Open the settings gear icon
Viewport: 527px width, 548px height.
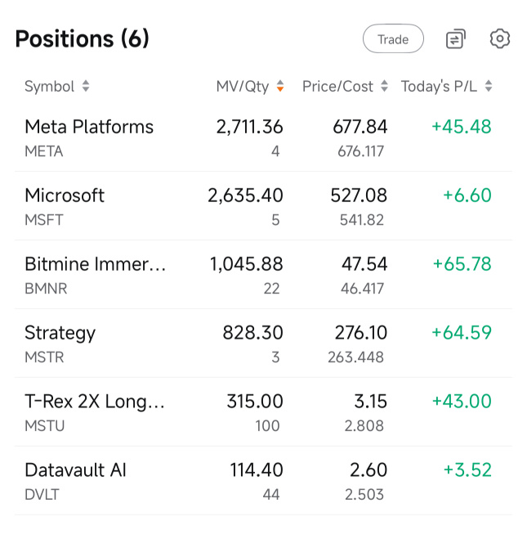[500, 38]
